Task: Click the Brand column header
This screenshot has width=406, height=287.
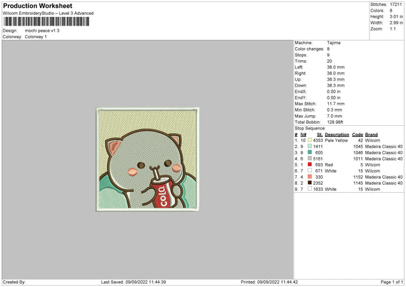Action: pos(371,135)
